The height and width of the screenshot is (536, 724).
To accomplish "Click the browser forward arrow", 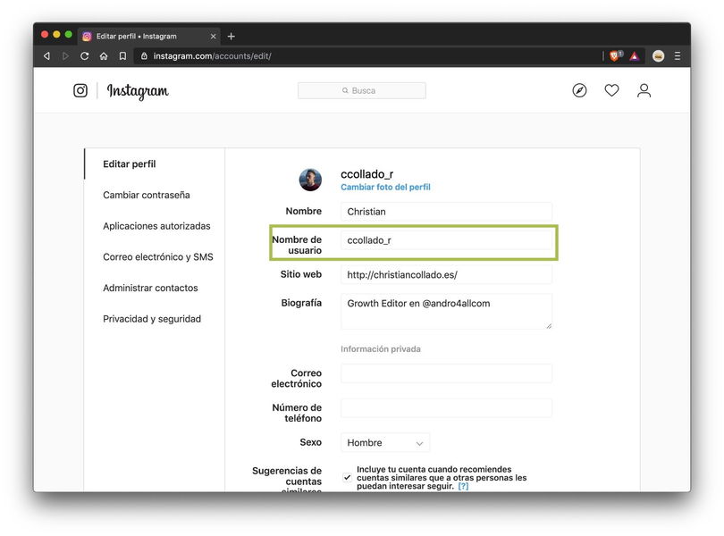I will point(65,56).
